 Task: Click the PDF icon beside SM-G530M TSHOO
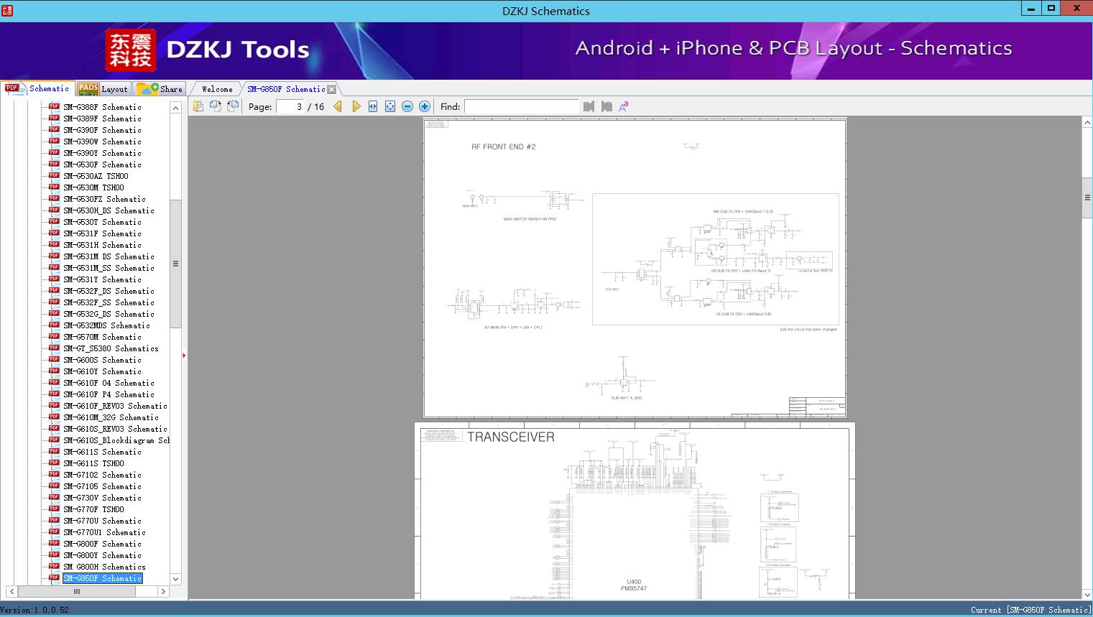pyautogui.click(x=54, y=187)
